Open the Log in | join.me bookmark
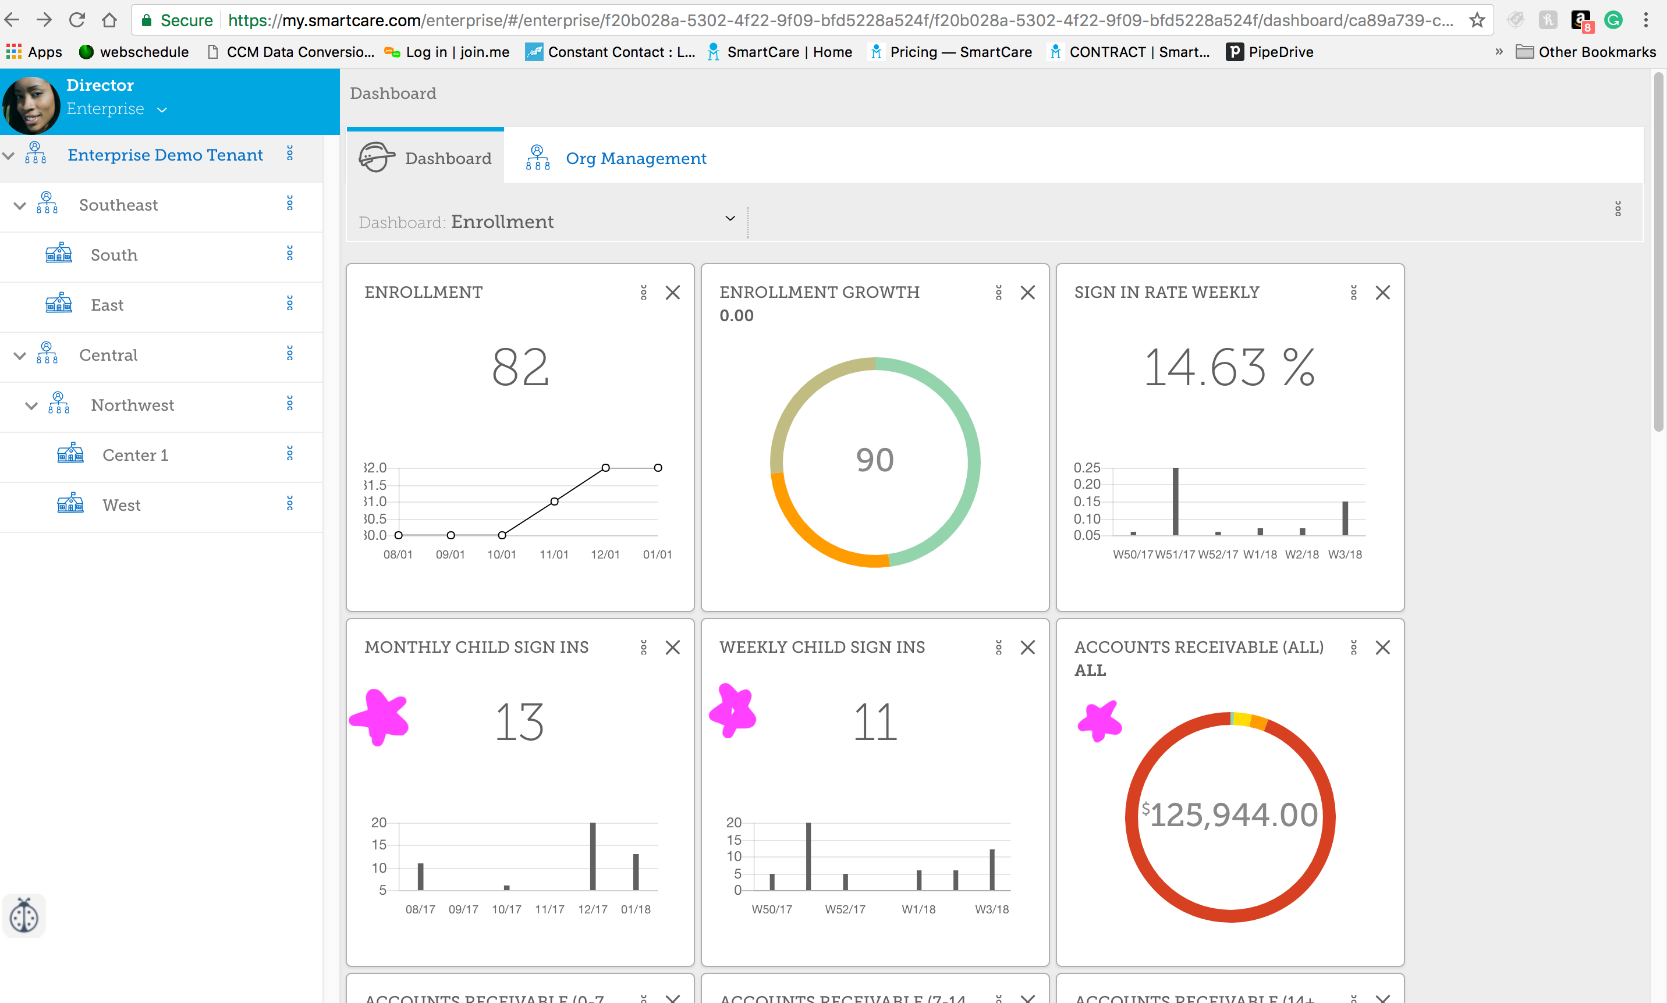 coord(447,52)
